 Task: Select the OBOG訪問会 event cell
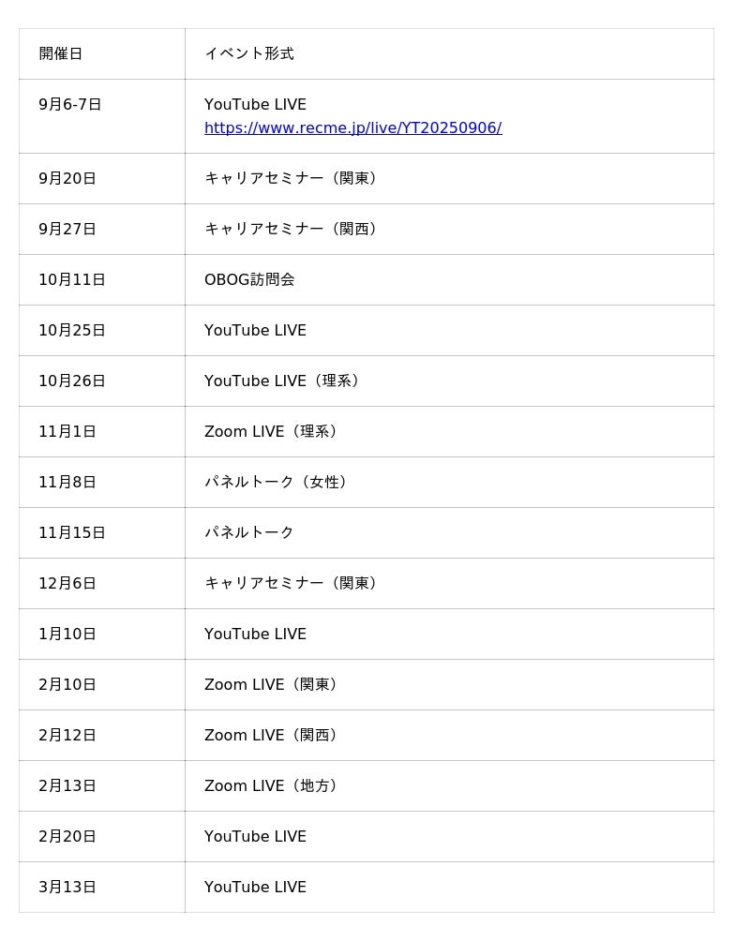tap(449, 279)
